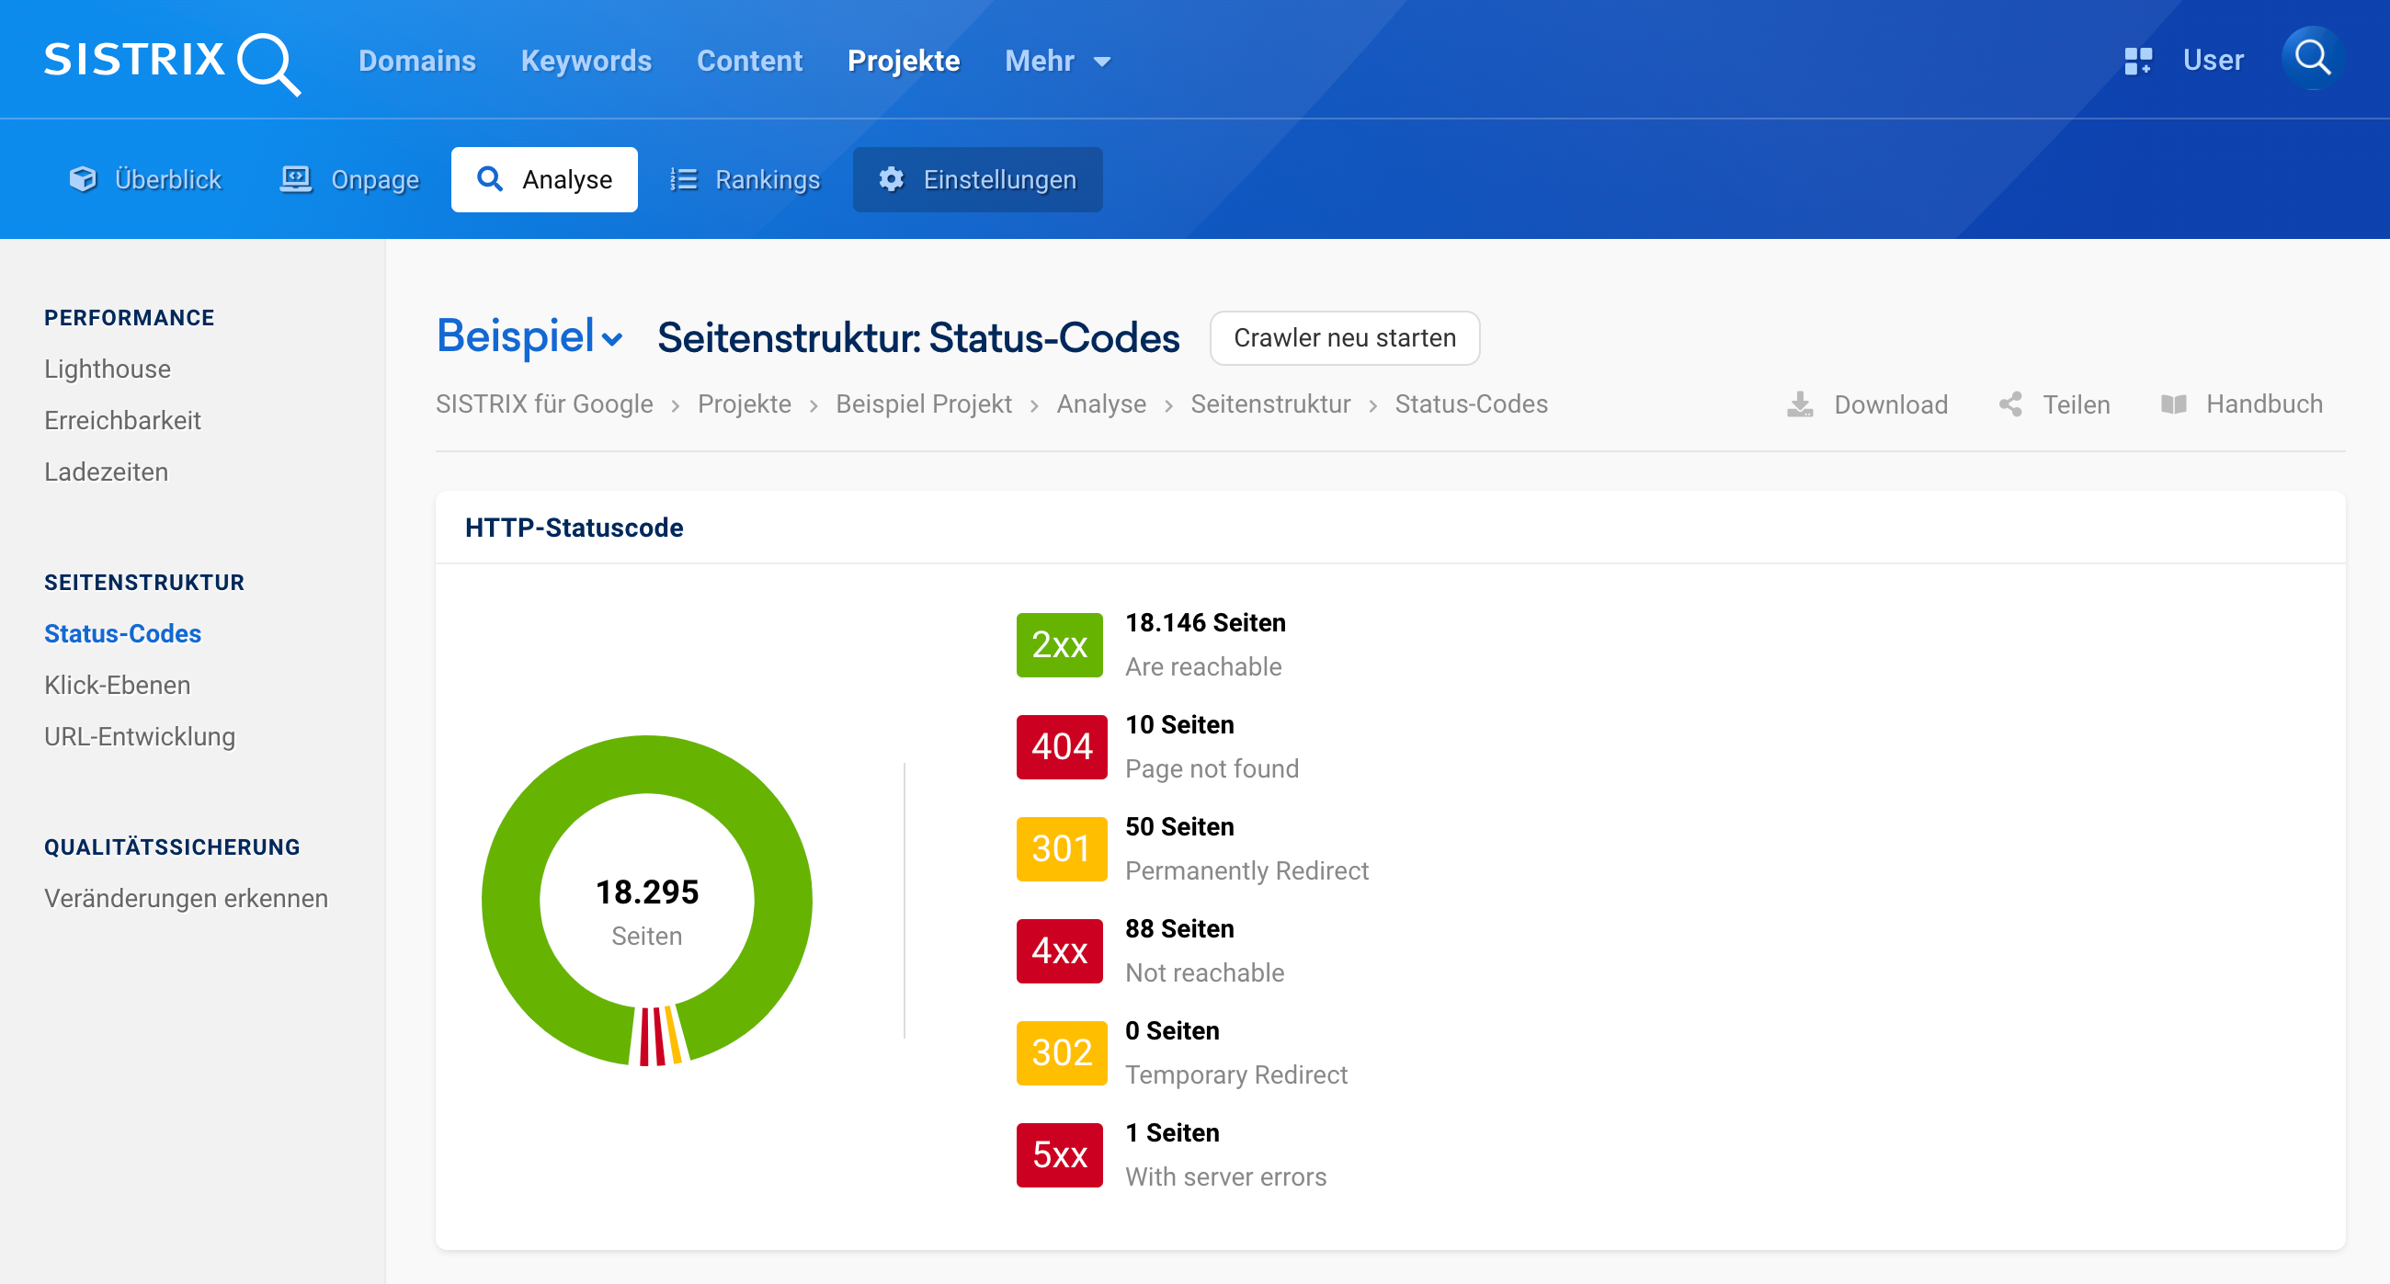The image size is (2390, 1284).
Task: Click the Überblick cube icon
Action: [83, 179]
